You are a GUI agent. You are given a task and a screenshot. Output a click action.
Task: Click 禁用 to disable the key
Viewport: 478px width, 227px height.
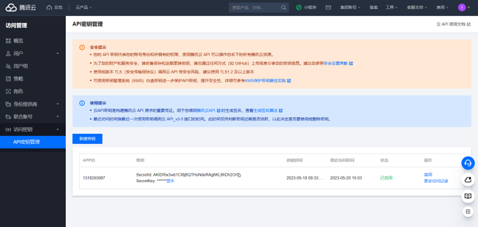(428, 175)
